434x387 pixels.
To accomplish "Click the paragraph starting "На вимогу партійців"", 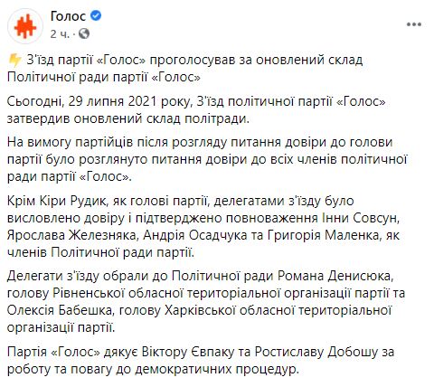I will [x=207, y=159].
